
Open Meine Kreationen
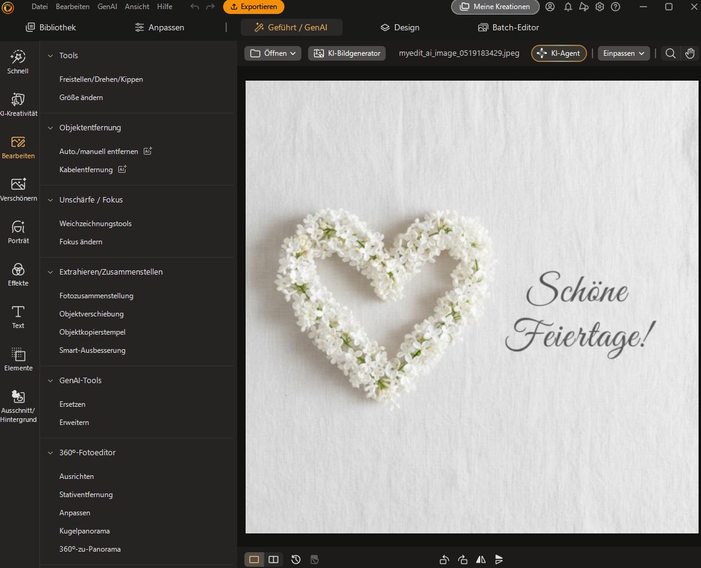coord(495,7)
